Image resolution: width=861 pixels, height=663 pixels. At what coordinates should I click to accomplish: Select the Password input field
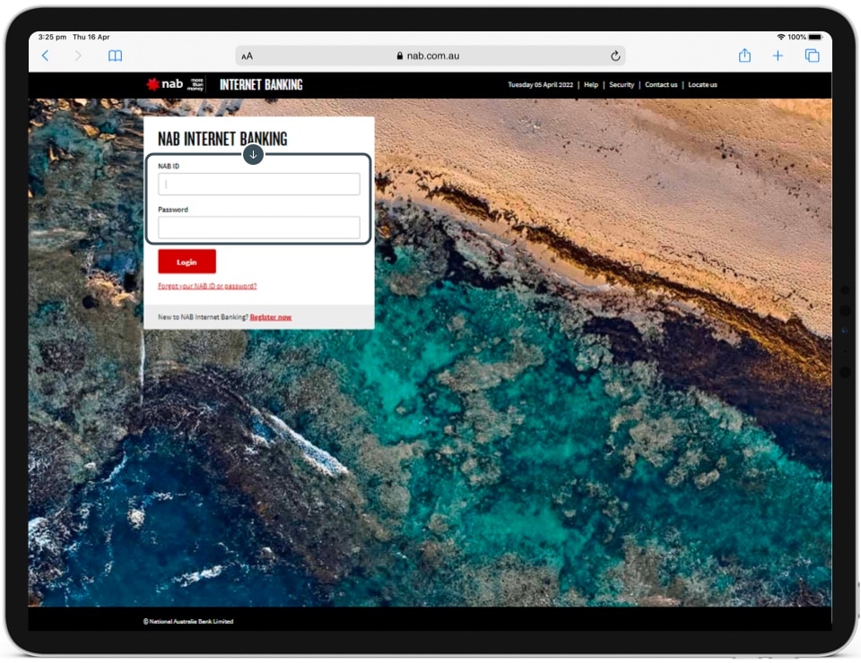[259, 228]
